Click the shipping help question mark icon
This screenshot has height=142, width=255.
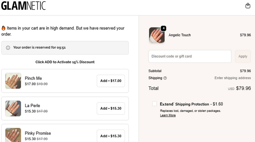click(165, 78)
